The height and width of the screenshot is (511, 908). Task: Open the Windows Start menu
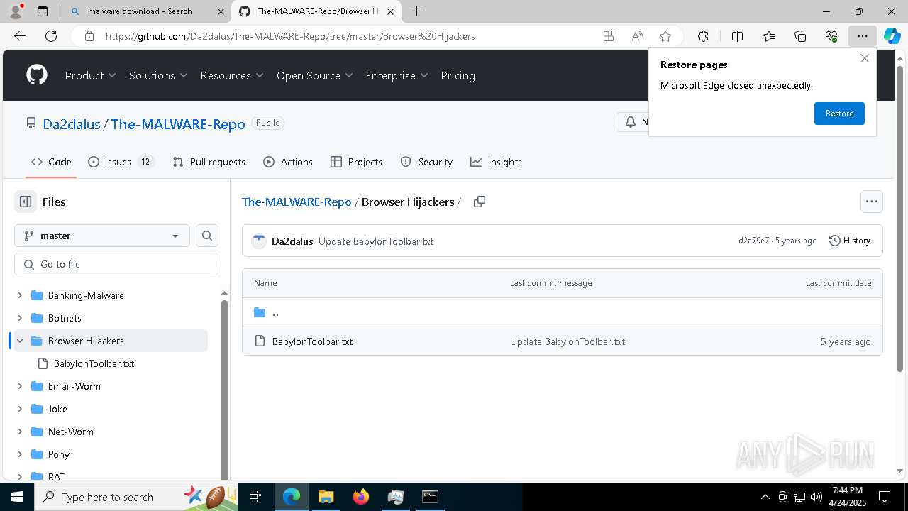point(16,497)
